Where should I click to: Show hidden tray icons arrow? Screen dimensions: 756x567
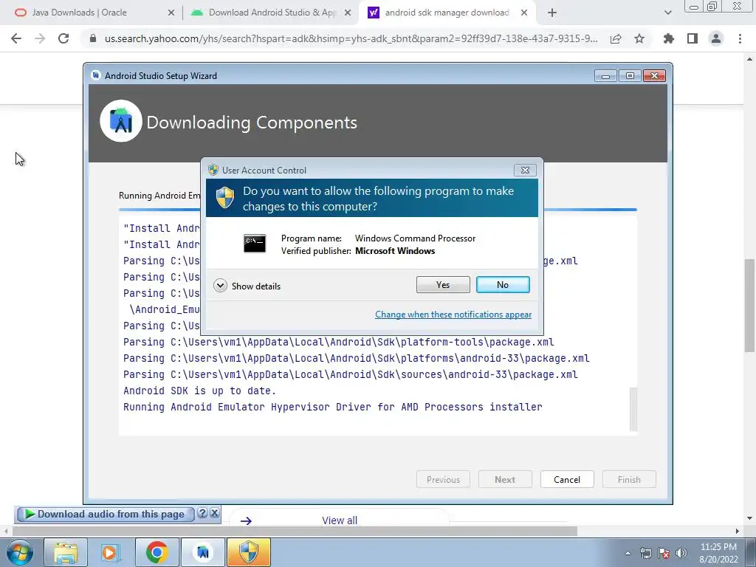coord(628,553)
